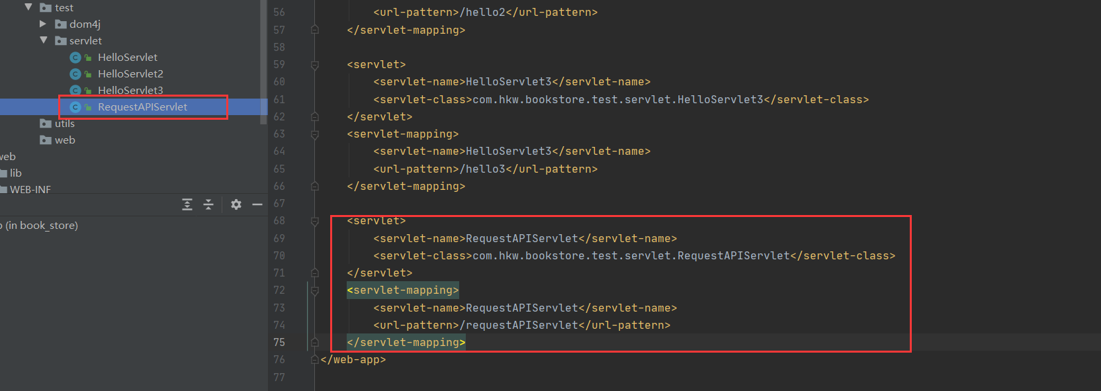Select the WEB-INF folder
Screen dimensions: 1101x391
point(30,190)
